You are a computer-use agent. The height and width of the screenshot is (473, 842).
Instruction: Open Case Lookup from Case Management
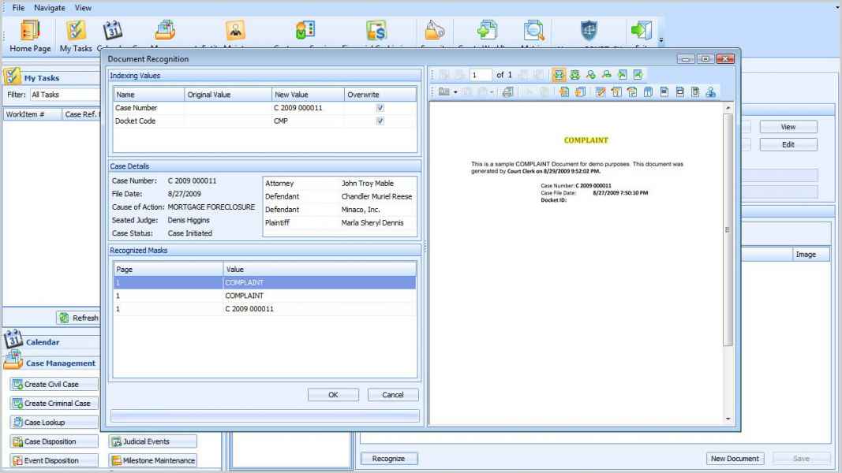point(54,422)
